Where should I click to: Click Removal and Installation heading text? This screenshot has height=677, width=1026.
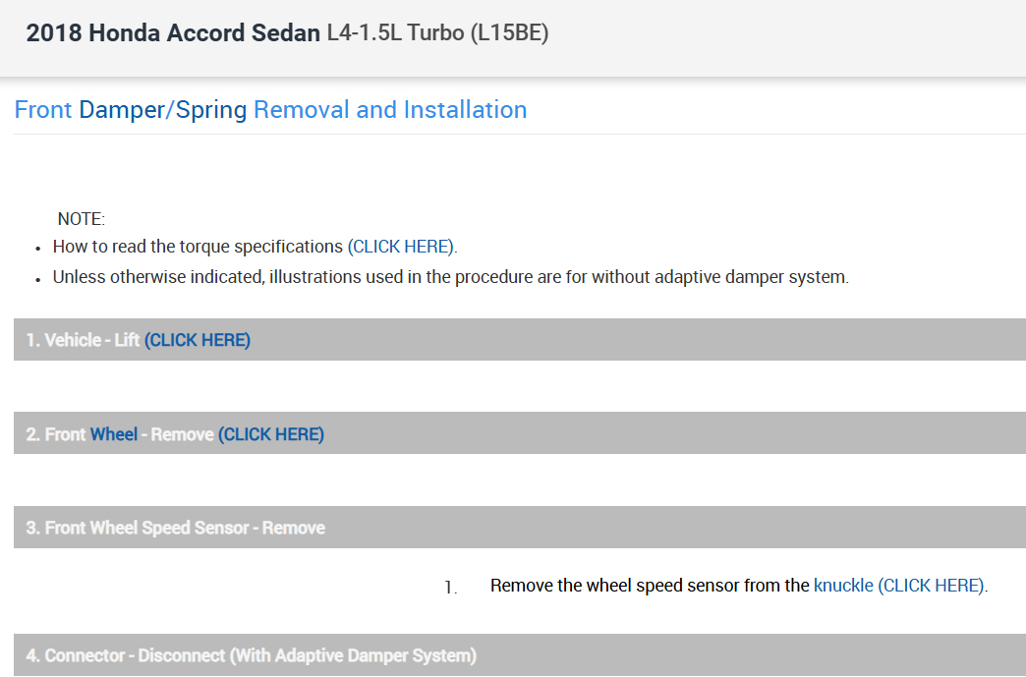tap(390, 110)
